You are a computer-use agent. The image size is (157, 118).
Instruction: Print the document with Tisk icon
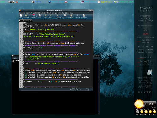click(x=40, y=16)
